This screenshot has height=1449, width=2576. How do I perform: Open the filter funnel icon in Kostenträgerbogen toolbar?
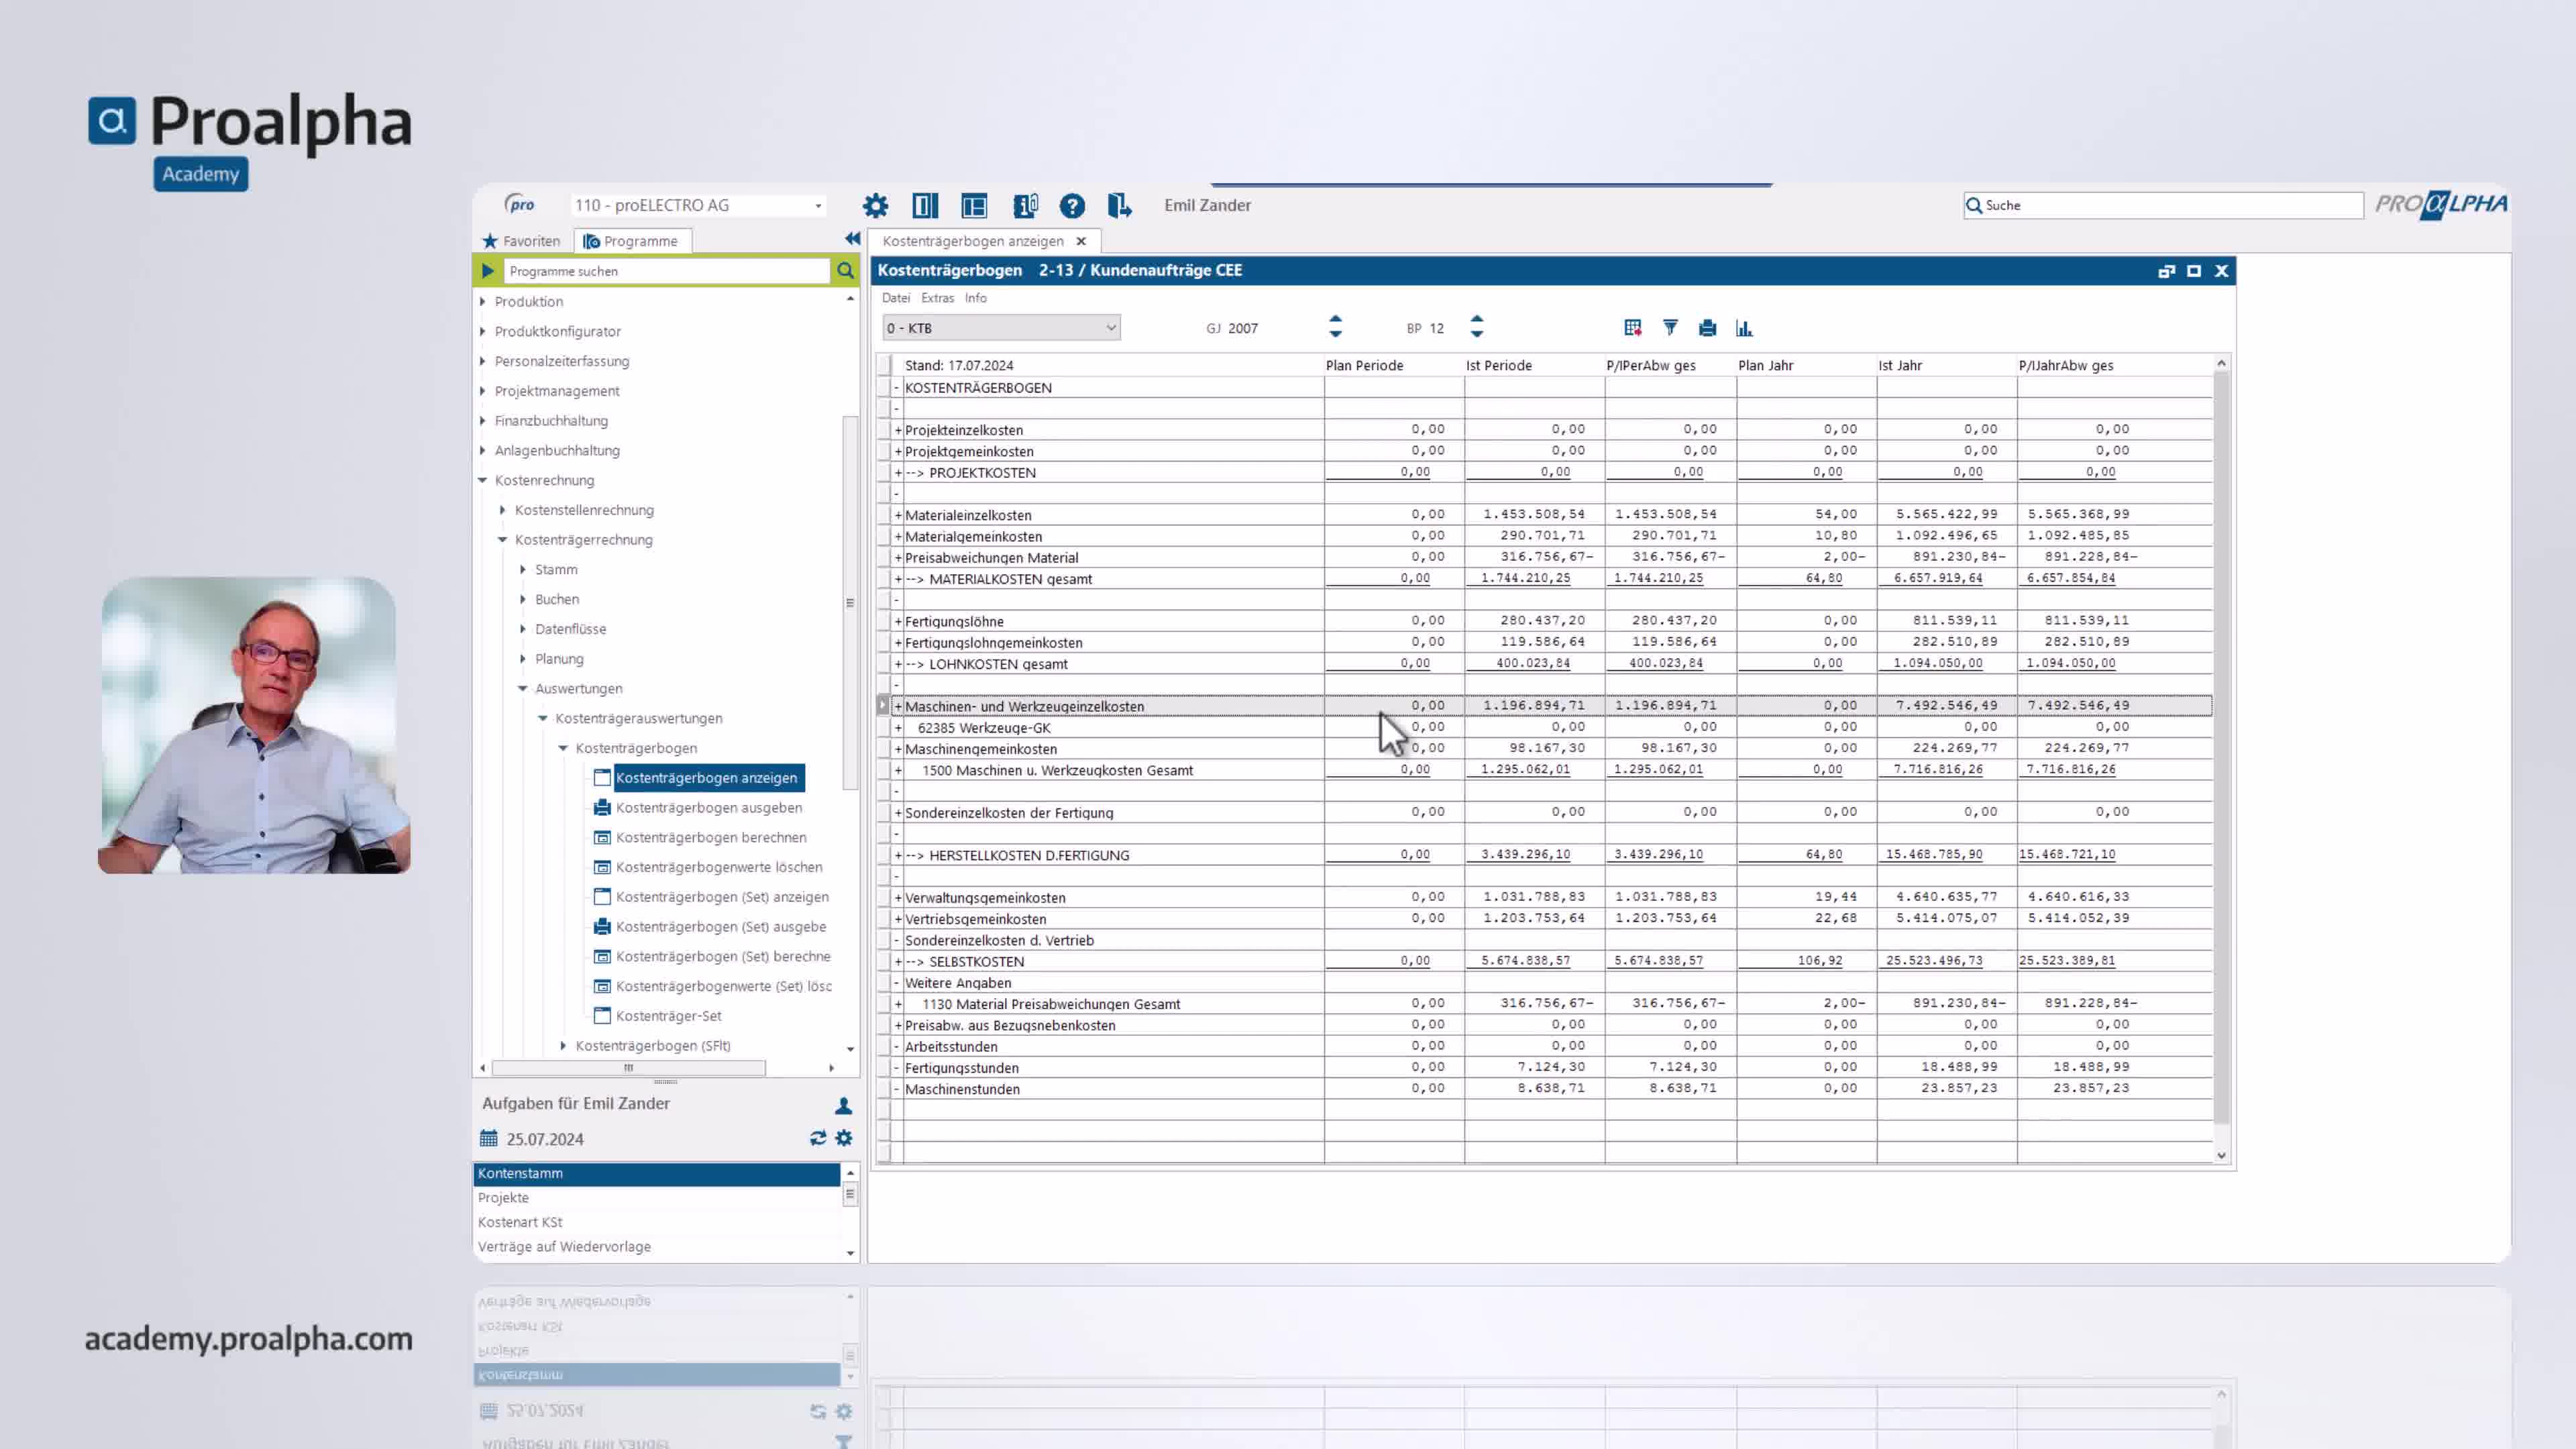coord(1670,328)
